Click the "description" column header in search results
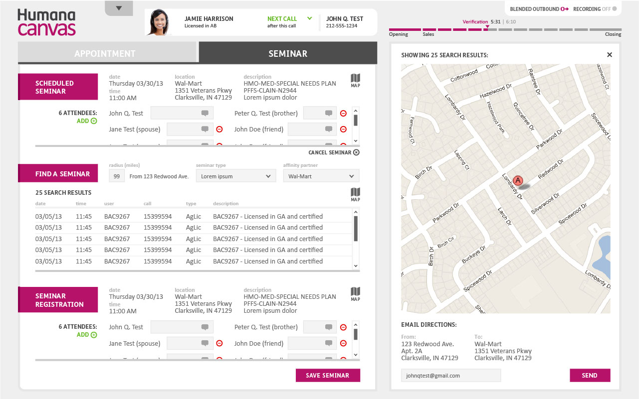639x399 pixels. [225, 204]
